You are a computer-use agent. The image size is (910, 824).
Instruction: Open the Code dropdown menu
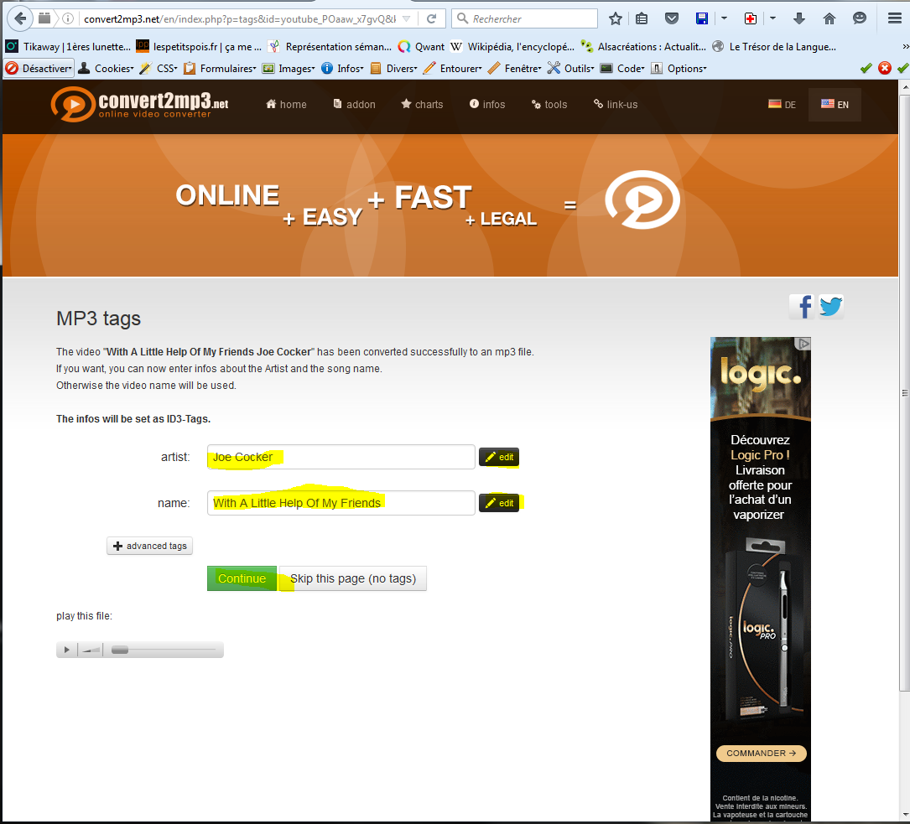tap(622, 68)
